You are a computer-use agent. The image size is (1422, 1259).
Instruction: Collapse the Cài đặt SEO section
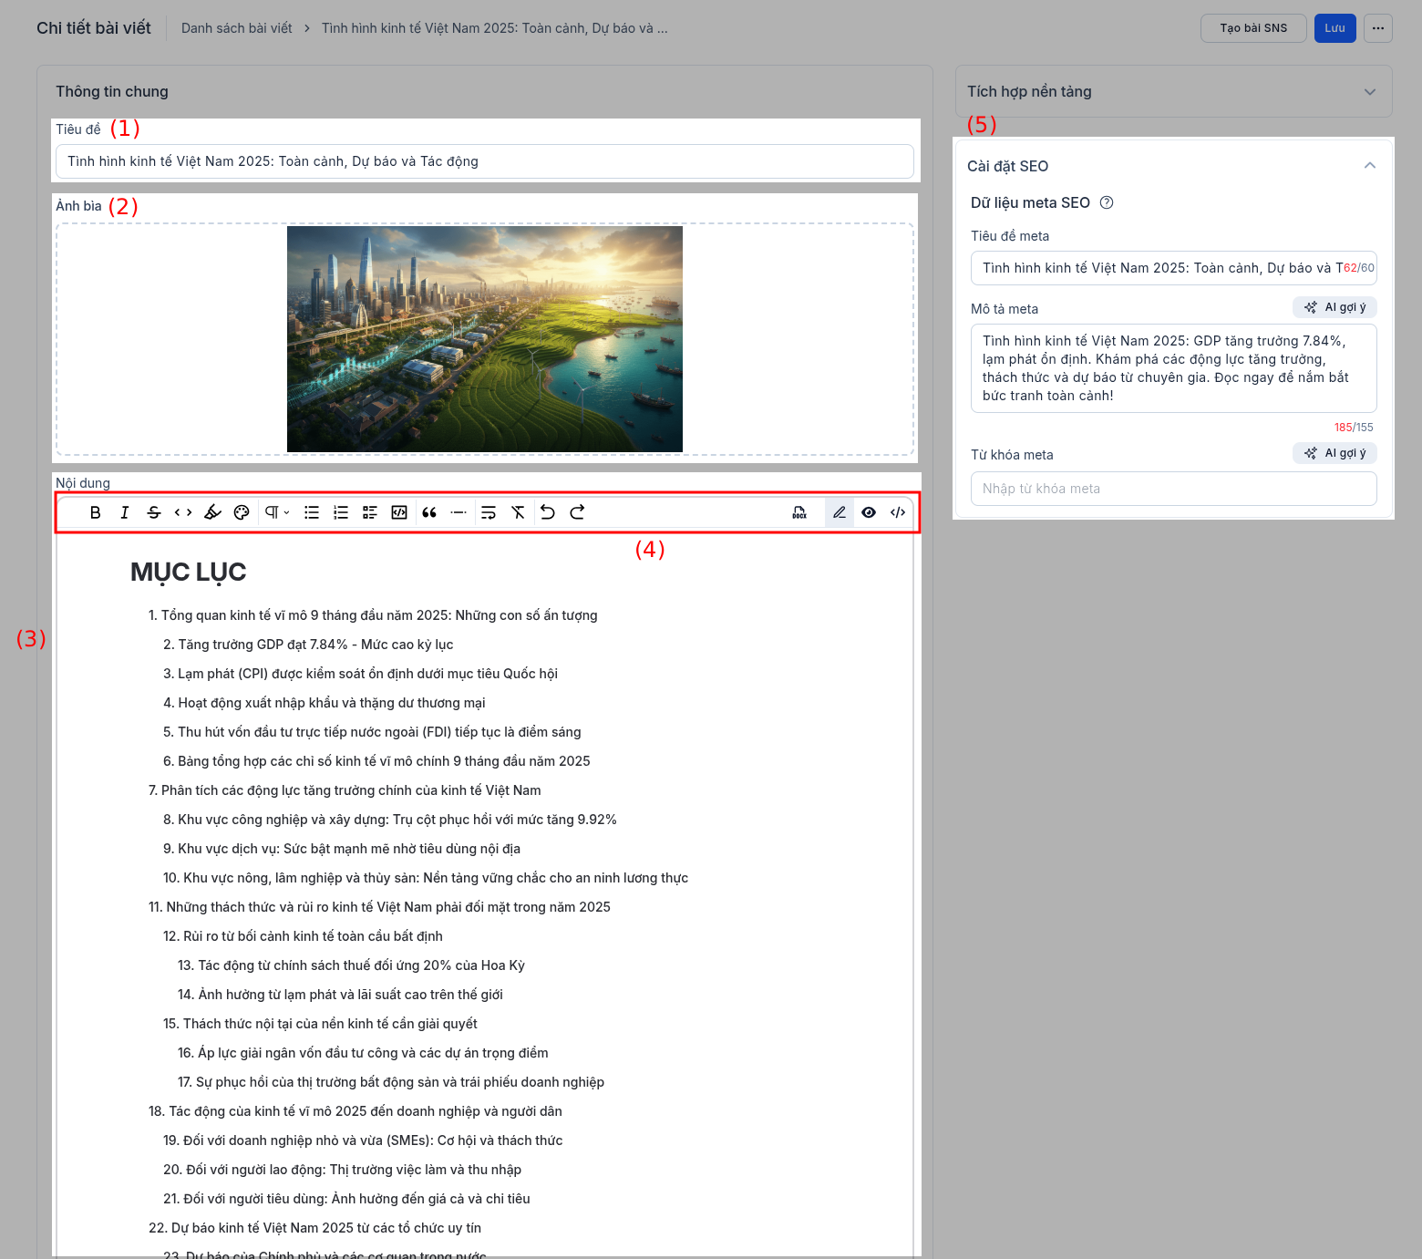1369,166
